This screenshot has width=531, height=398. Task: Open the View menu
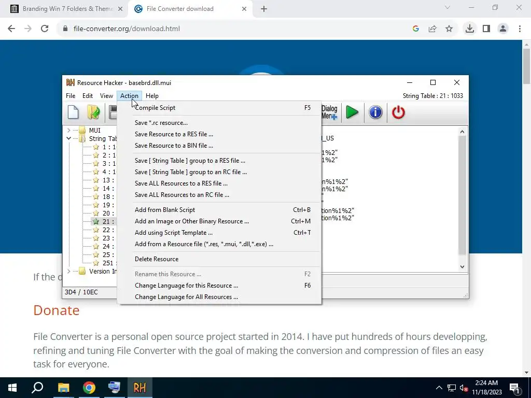[x=106, y=96]
